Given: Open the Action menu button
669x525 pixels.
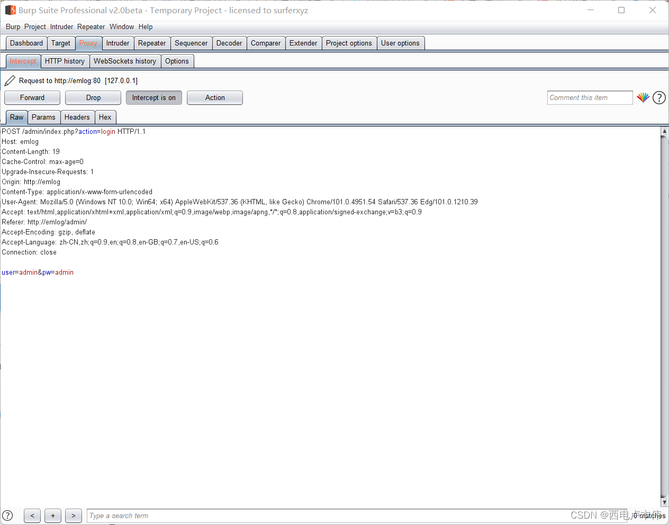Looking at the screenshot, I should tap(215, 98).
